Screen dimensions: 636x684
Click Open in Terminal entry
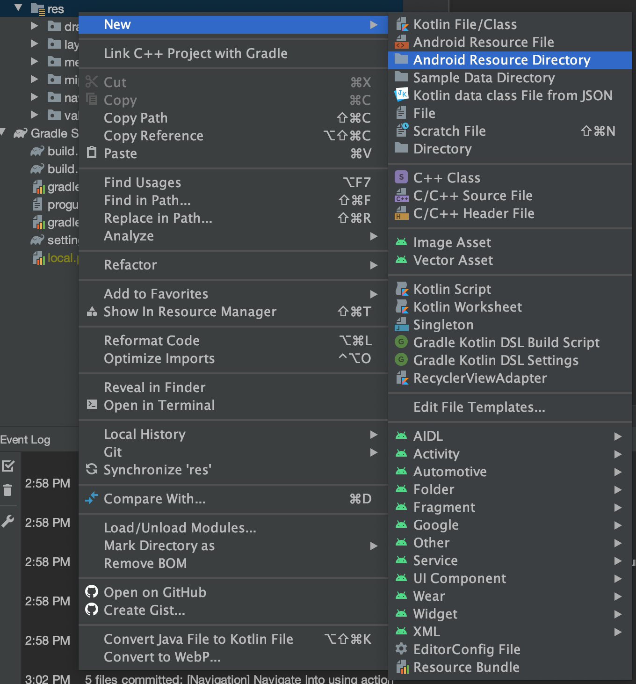click(x=159, y=405)
